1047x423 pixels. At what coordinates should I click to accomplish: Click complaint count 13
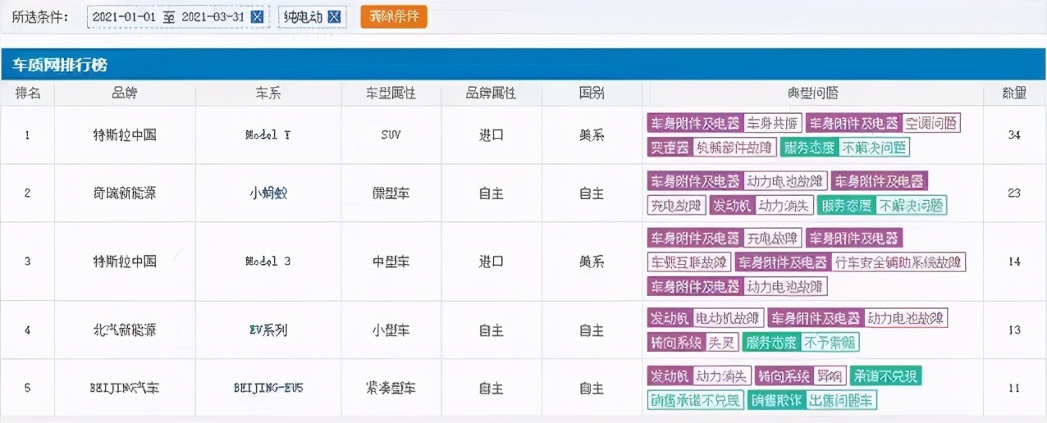[x=1014, y=330]
